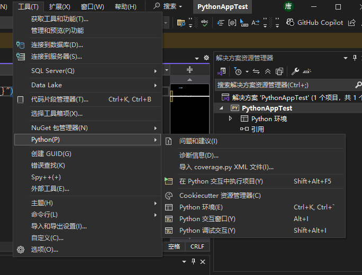Open the 工具(T) menu
Image resolution: width=362 pixels, height=275 pixels.
click(28, 6)
